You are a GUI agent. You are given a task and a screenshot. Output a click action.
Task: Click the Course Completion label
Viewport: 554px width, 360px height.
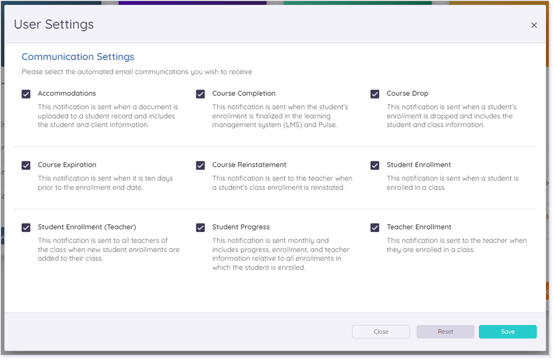[244, 93]
